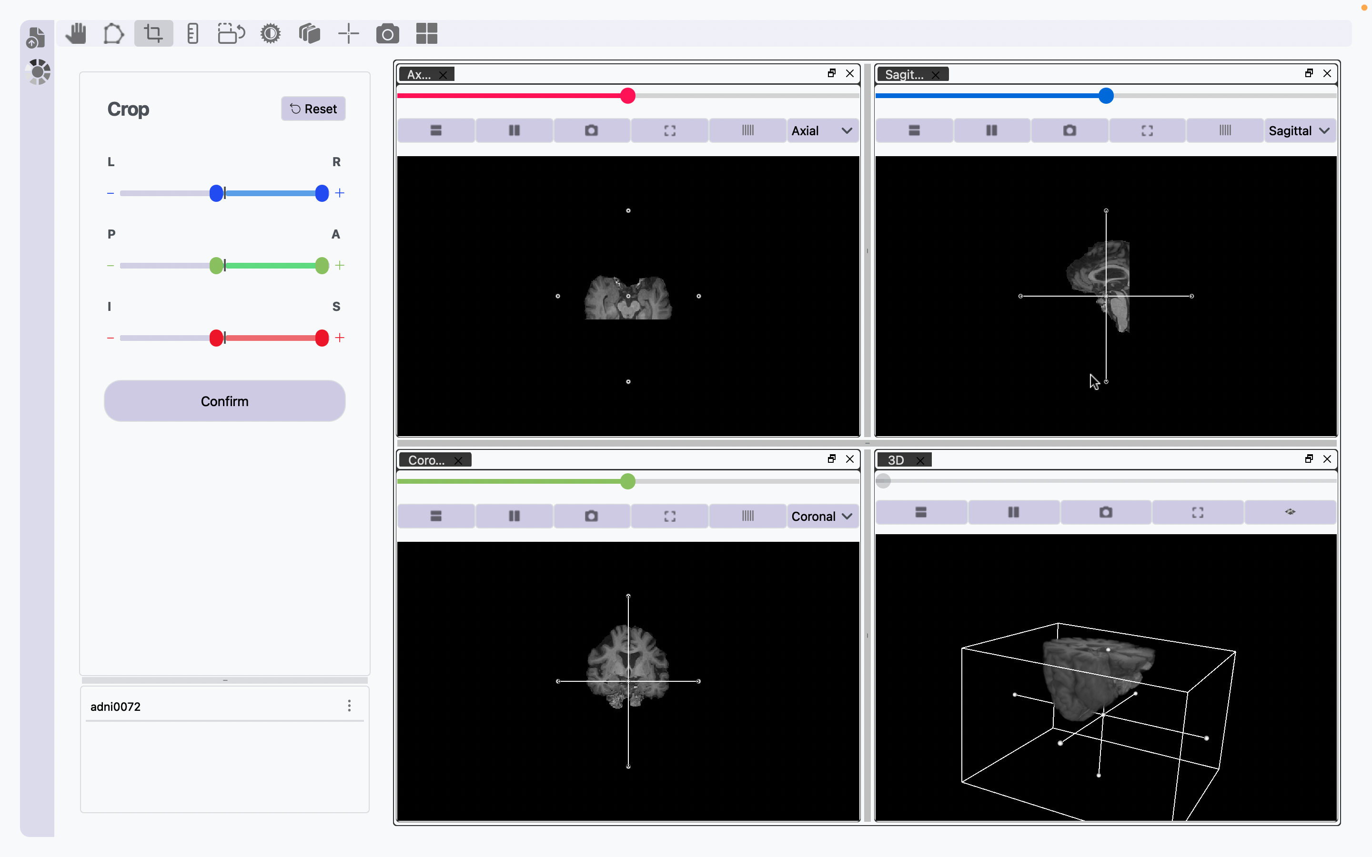
Task: Open the Coronal orientation dropdown
Action: [x=822, y=517]
